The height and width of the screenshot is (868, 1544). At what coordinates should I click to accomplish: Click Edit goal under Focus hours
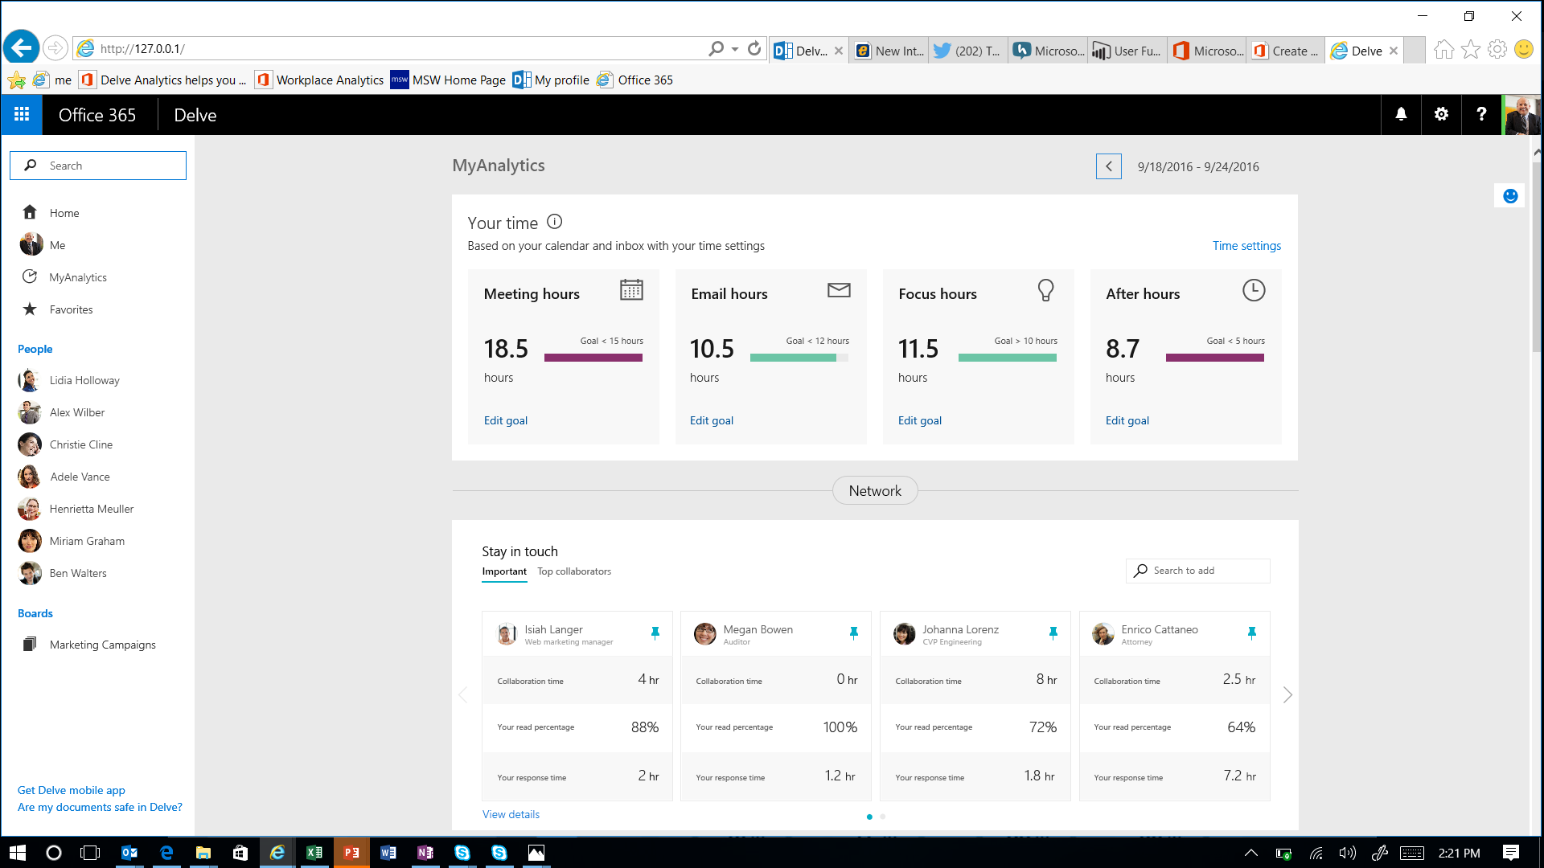(919, 420)
